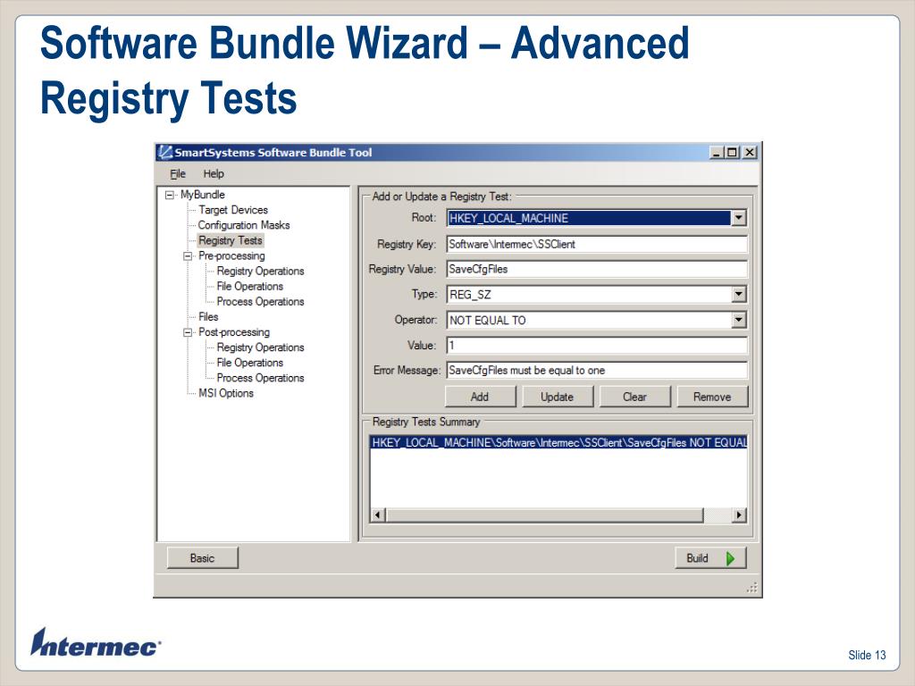Switch to Basic mode button
This screenshot has height=686, width=915.
(203, 558)
